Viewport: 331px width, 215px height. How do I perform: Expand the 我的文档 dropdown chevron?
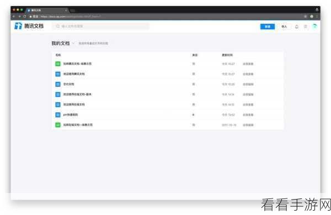[x=73, y=43]
